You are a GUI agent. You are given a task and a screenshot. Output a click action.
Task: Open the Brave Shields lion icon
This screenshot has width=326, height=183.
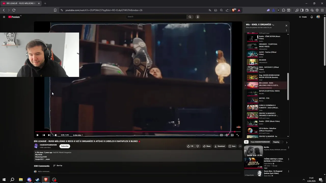[233, 10]
